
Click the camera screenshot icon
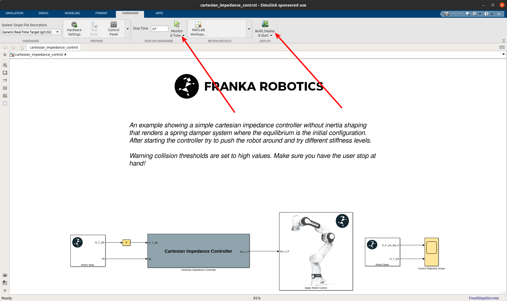coord(5,275)
